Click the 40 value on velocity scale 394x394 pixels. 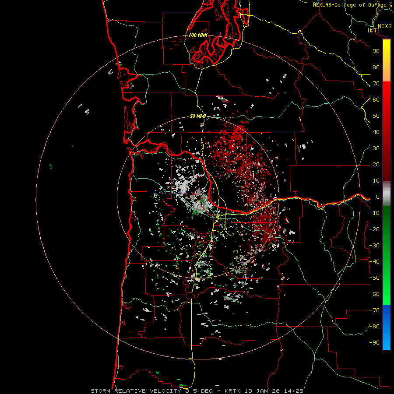376,132
